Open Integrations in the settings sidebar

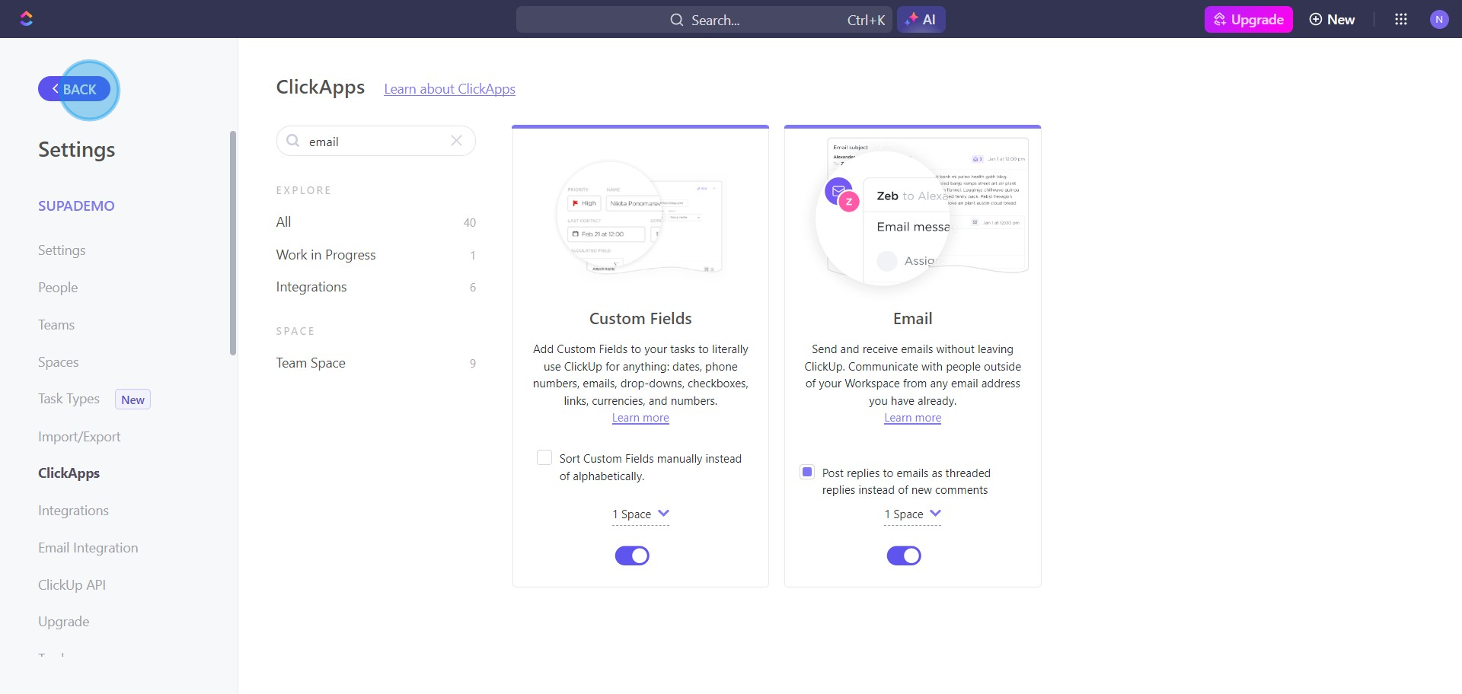point(73,511)
